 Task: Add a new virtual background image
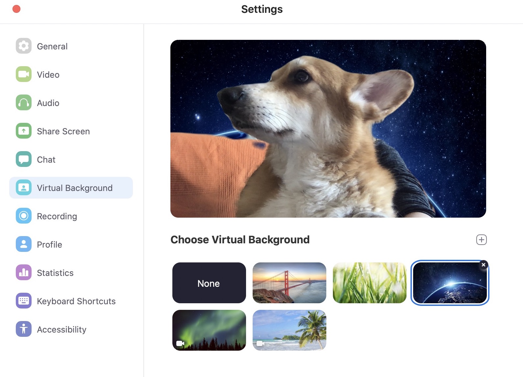482,240
